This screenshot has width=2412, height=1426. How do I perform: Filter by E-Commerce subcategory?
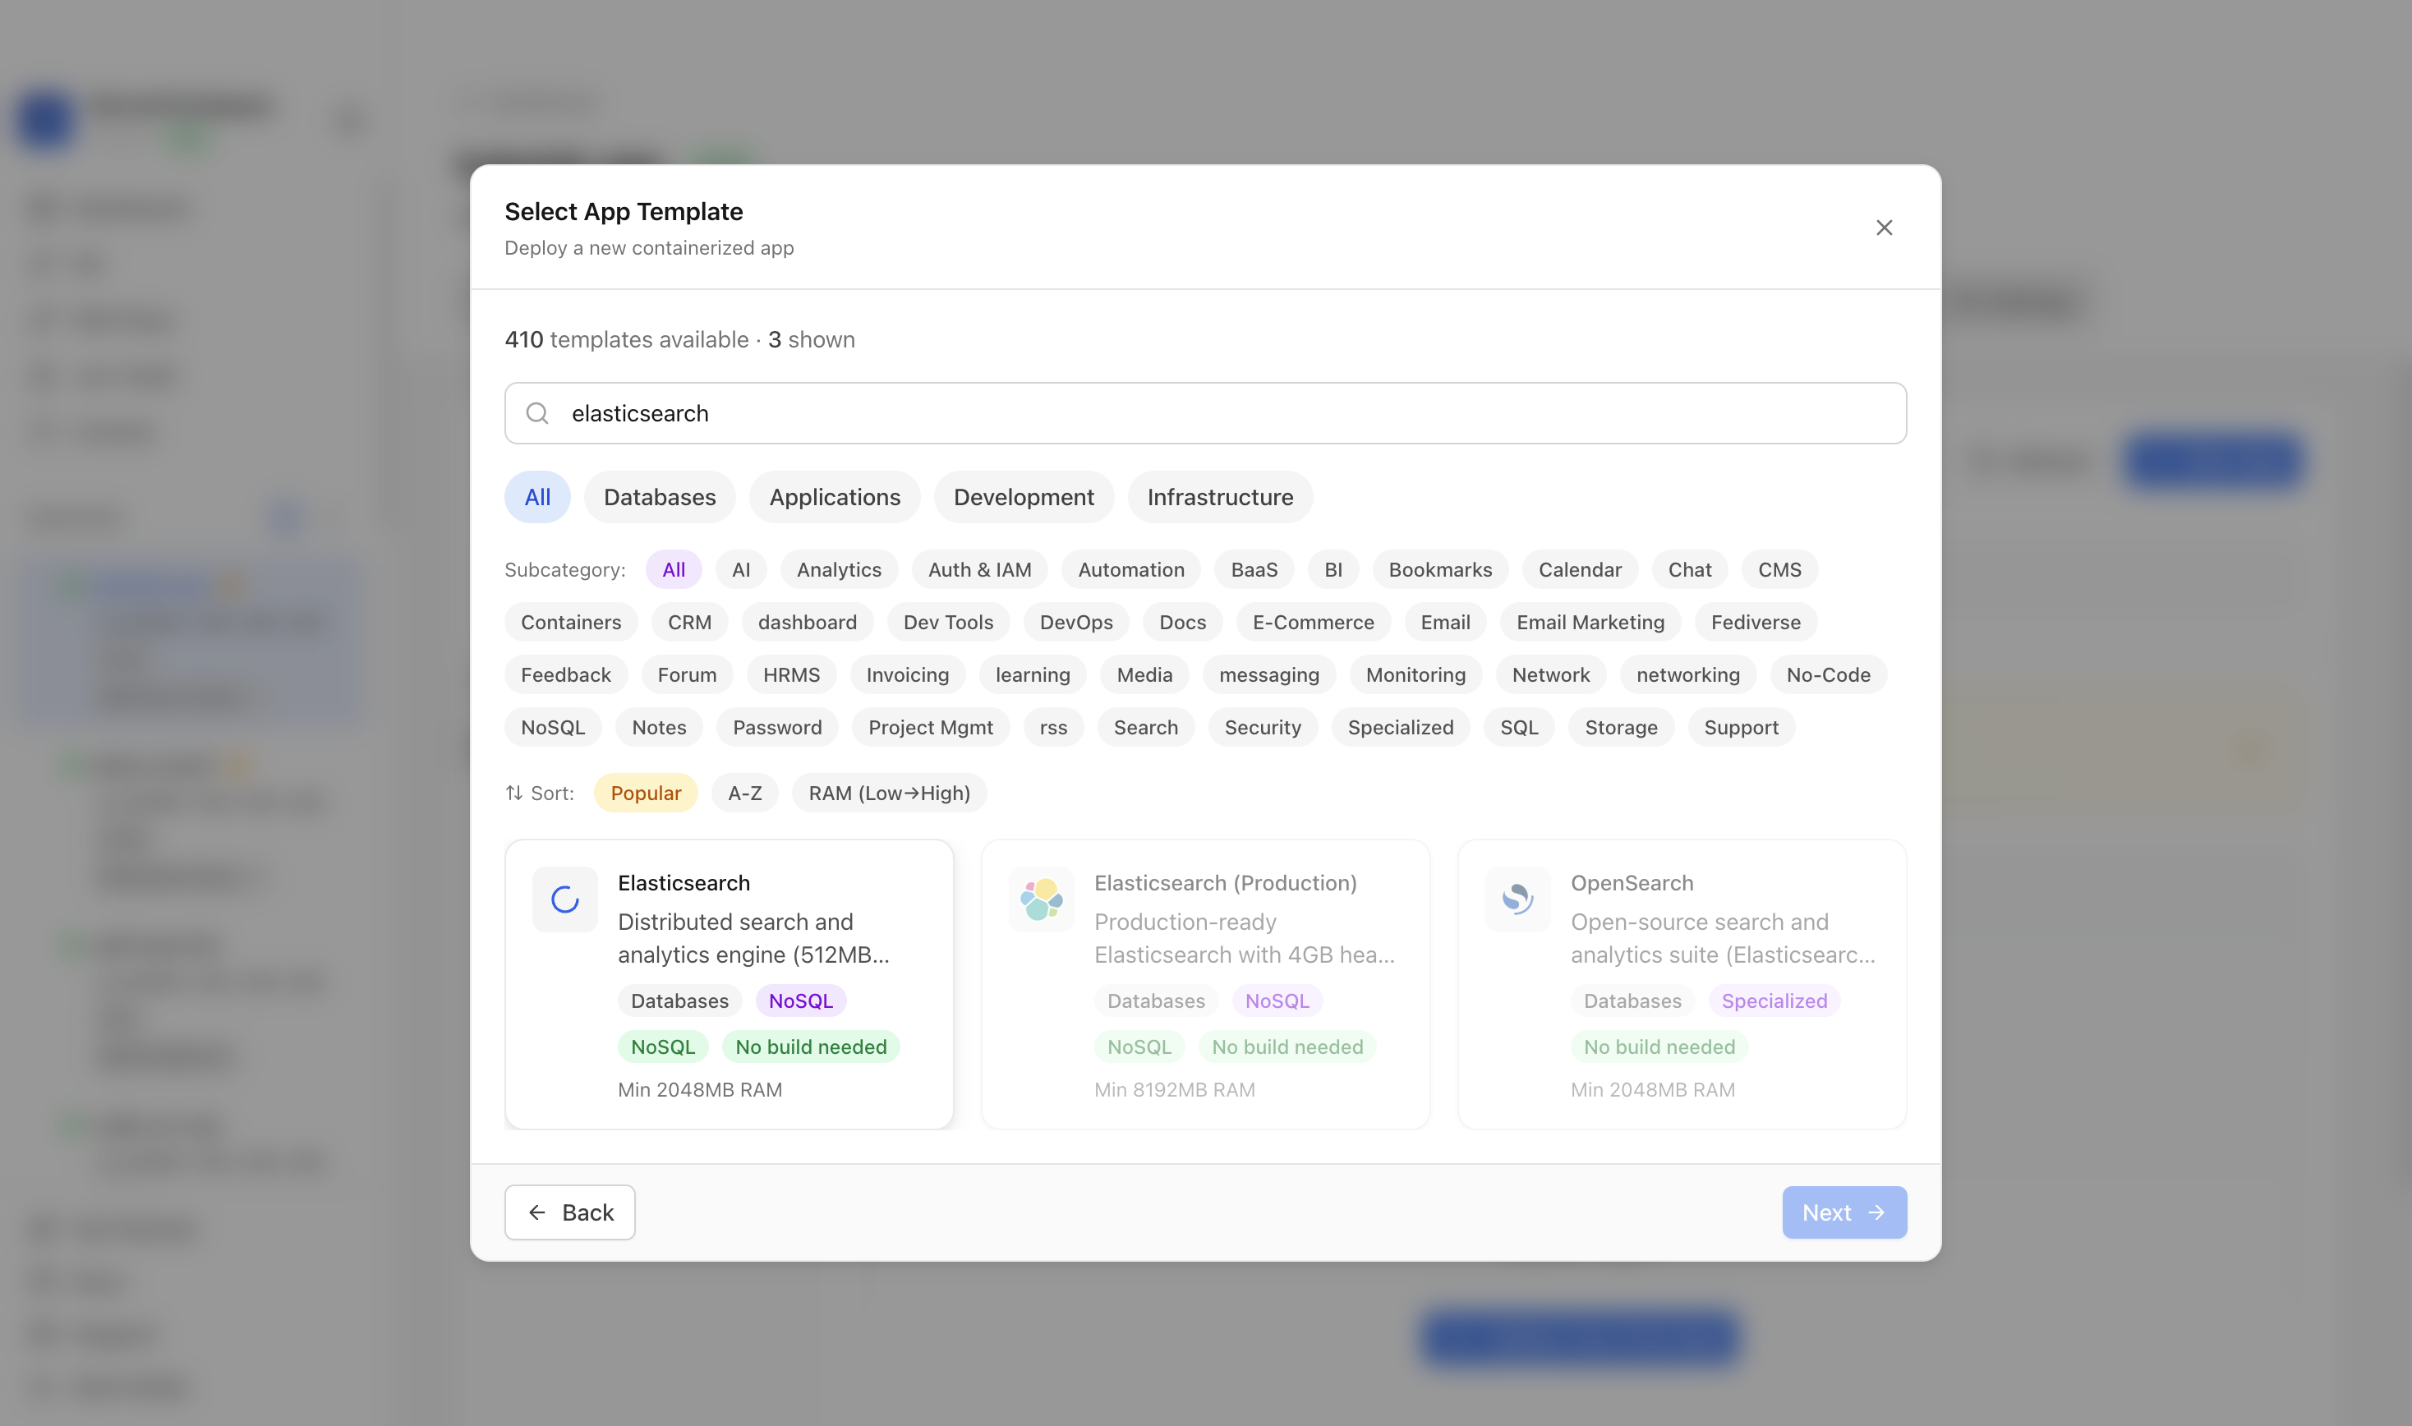1313,623
